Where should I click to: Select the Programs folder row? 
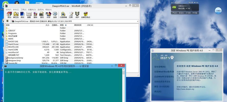pos(49,33)
